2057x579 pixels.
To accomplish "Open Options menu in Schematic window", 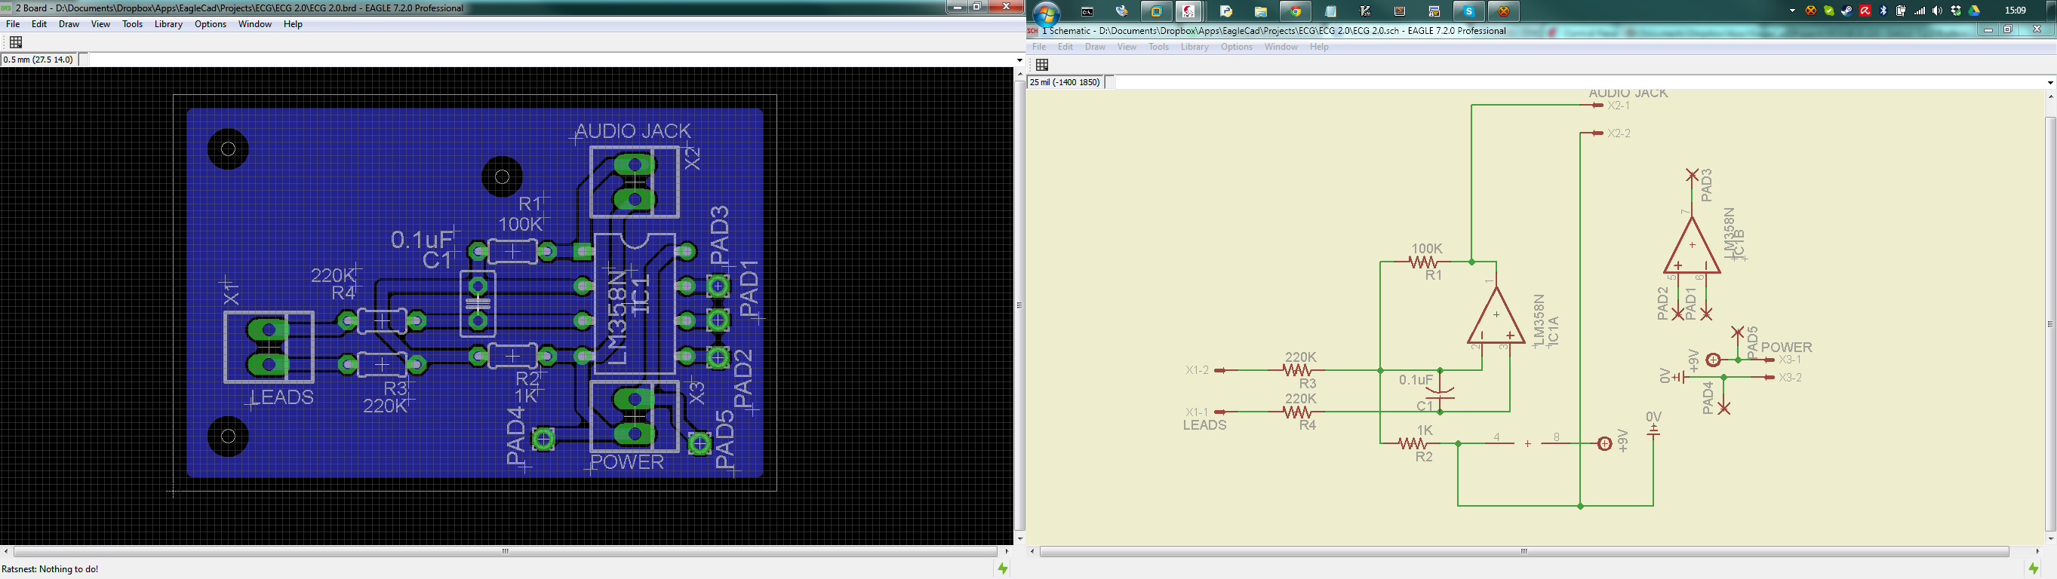I will (x=1237, y=47).
